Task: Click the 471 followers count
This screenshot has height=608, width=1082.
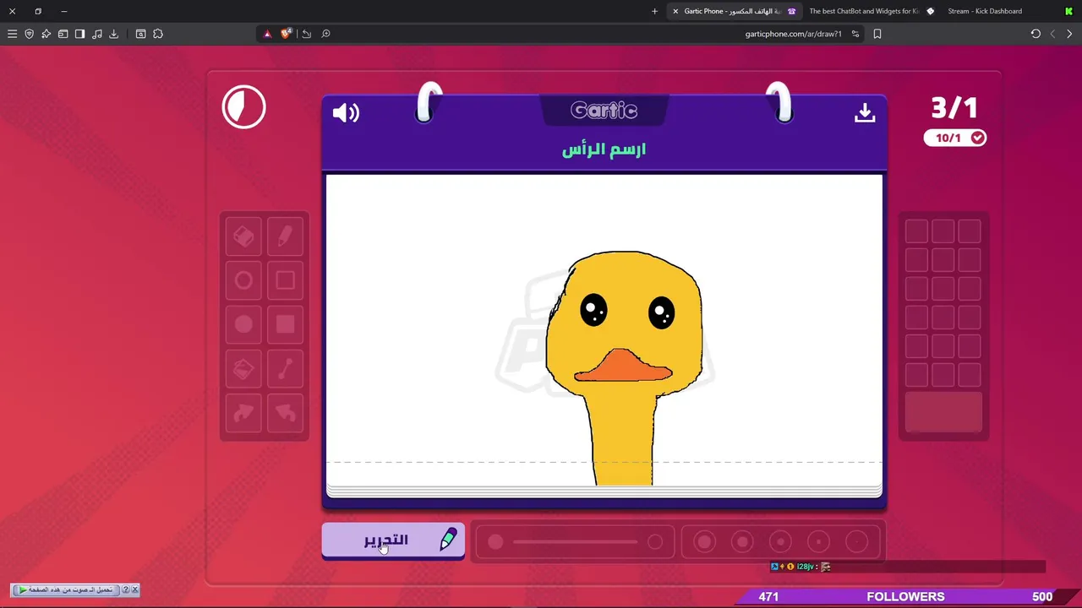Action: 768,596
